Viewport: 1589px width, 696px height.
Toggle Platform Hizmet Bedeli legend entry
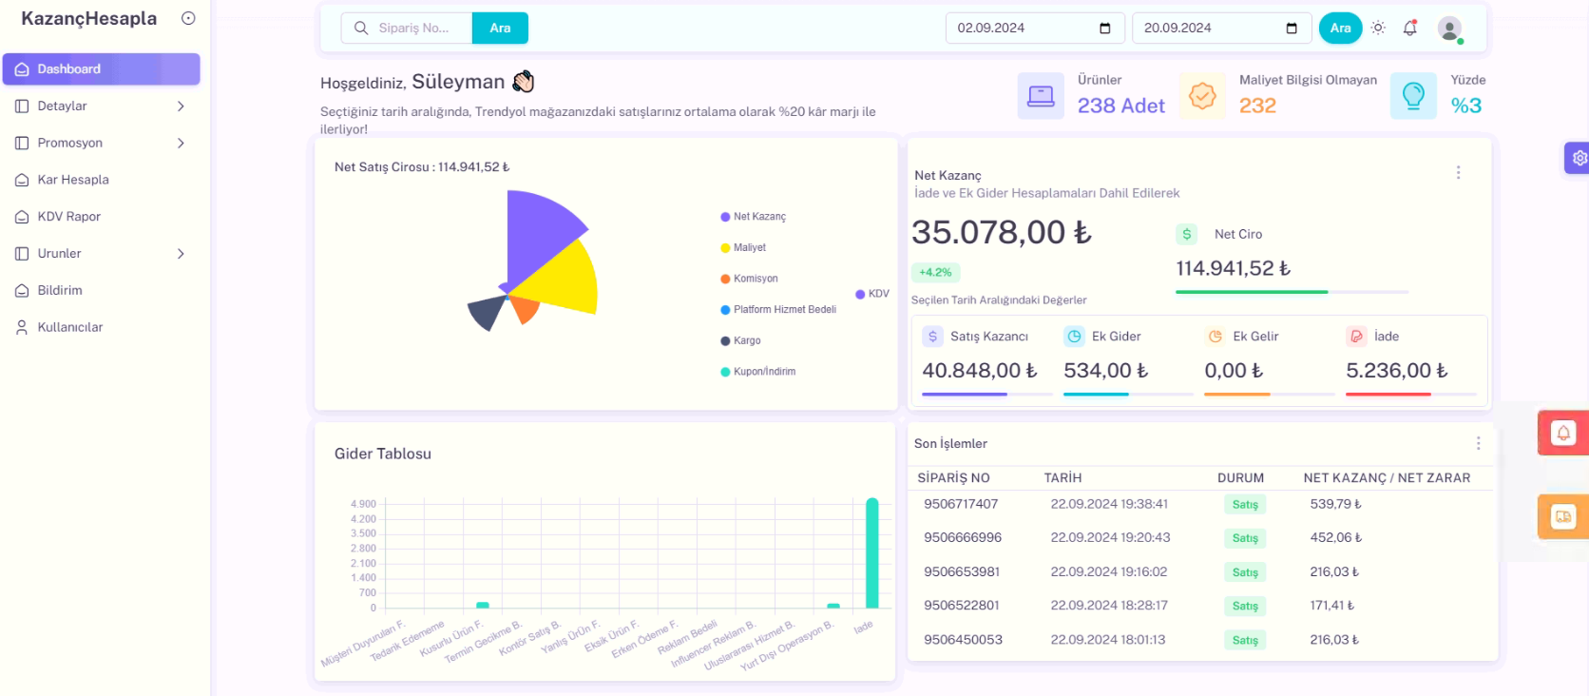pyautogui.click(x=778, y=310)
